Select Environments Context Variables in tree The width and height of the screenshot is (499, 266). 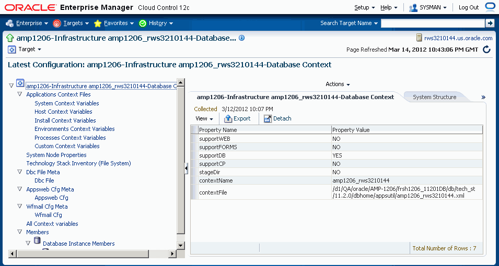tap(75, 129)
